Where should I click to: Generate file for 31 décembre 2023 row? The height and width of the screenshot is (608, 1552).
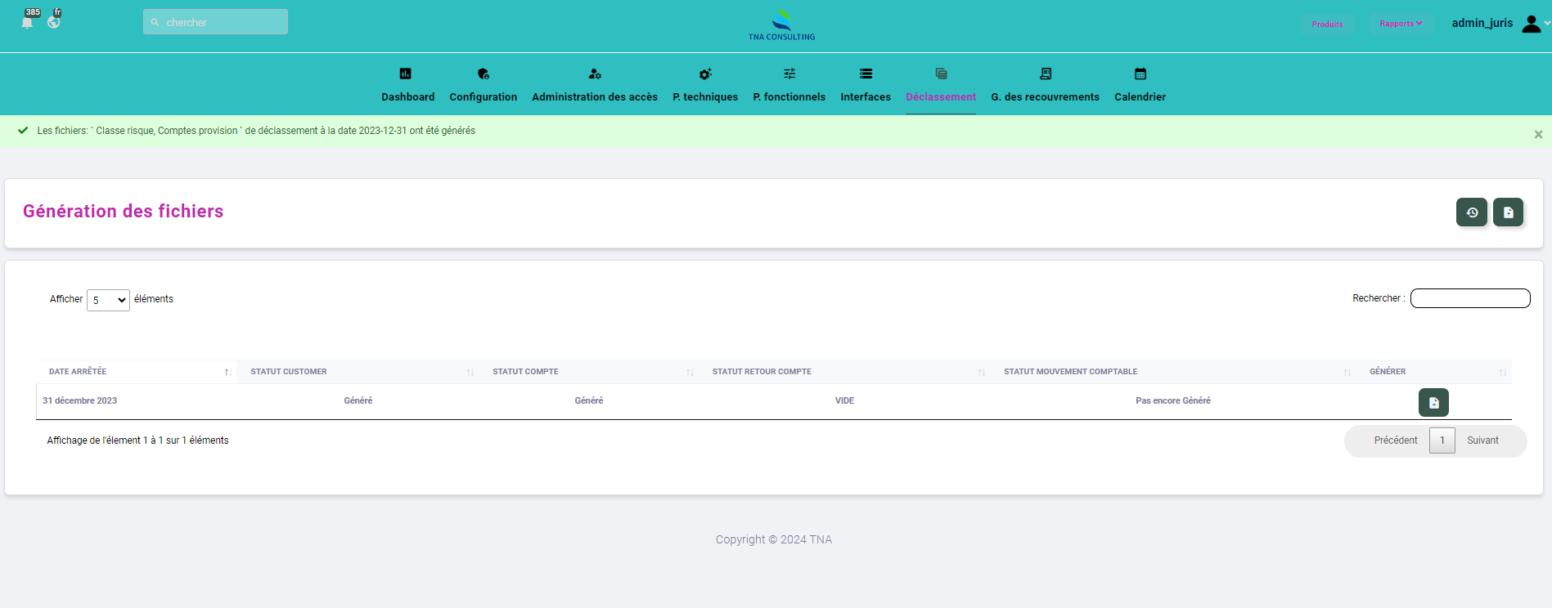pyautogui.click(x=1433, y=403)
